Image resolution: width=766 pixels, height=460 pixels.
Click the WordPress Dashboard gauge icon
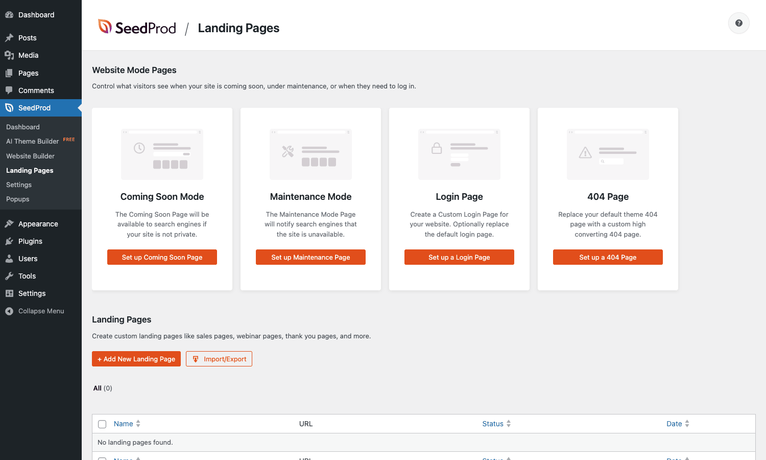[x=9, y=15]
